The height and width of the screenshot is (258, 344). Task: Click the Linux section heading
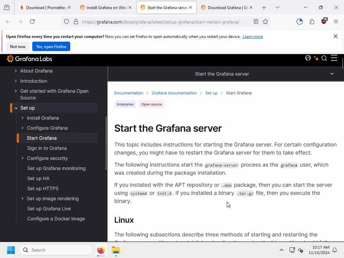click(x=124, y=220)
